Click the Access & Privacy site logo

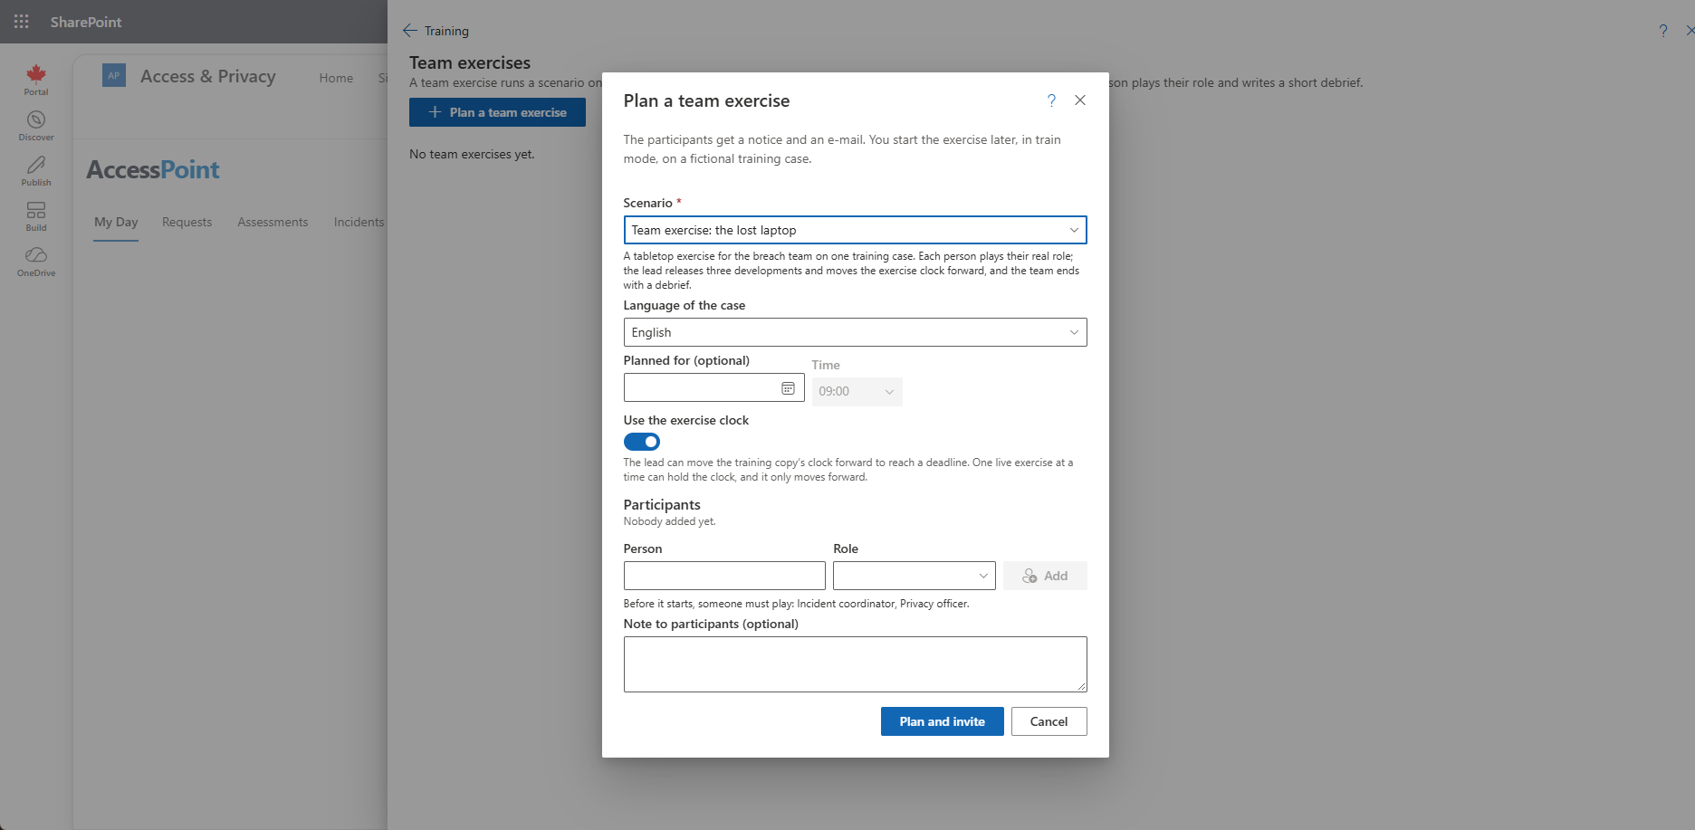tap(114, 76)
